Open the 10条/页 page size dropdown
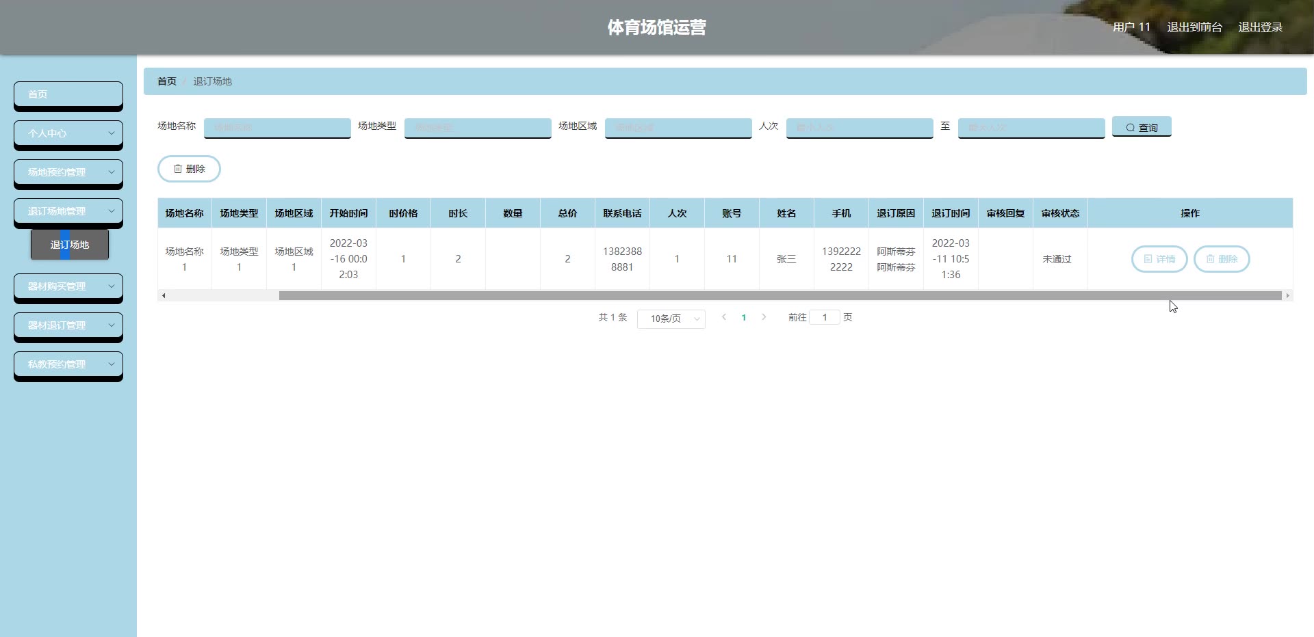1314x637 pixels. pos(671,318)
